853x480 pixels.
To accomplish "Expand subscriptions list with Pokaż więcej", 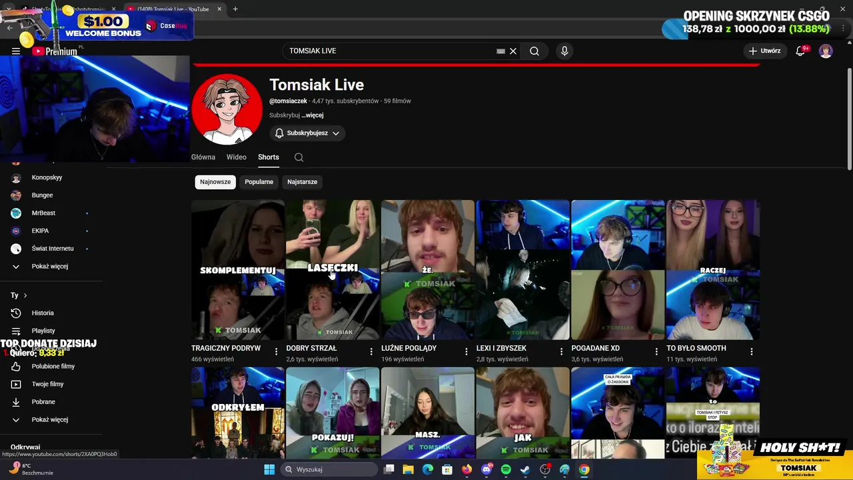I will pyautogui.click(x=51, y=266).
